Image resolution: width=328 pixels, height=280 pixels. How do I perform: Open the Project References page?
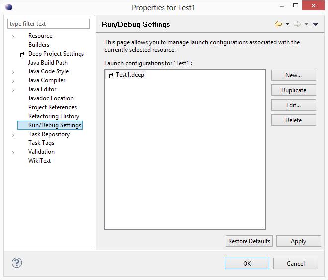tap(52, 107)
